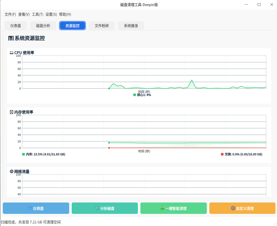Viewport: 277px width, 226px height.
Task: Close the 磁盘清理工具 window
Action: coord(272,5)
